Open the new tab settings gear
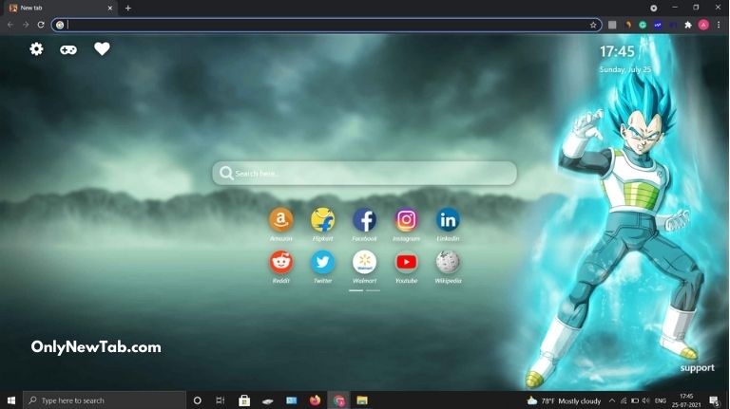This screenshot has height=409, width=730. [36, 48]
